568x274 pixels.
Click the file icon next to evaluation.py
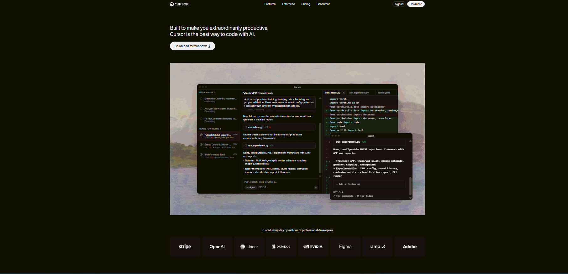(x=246, y=127)
